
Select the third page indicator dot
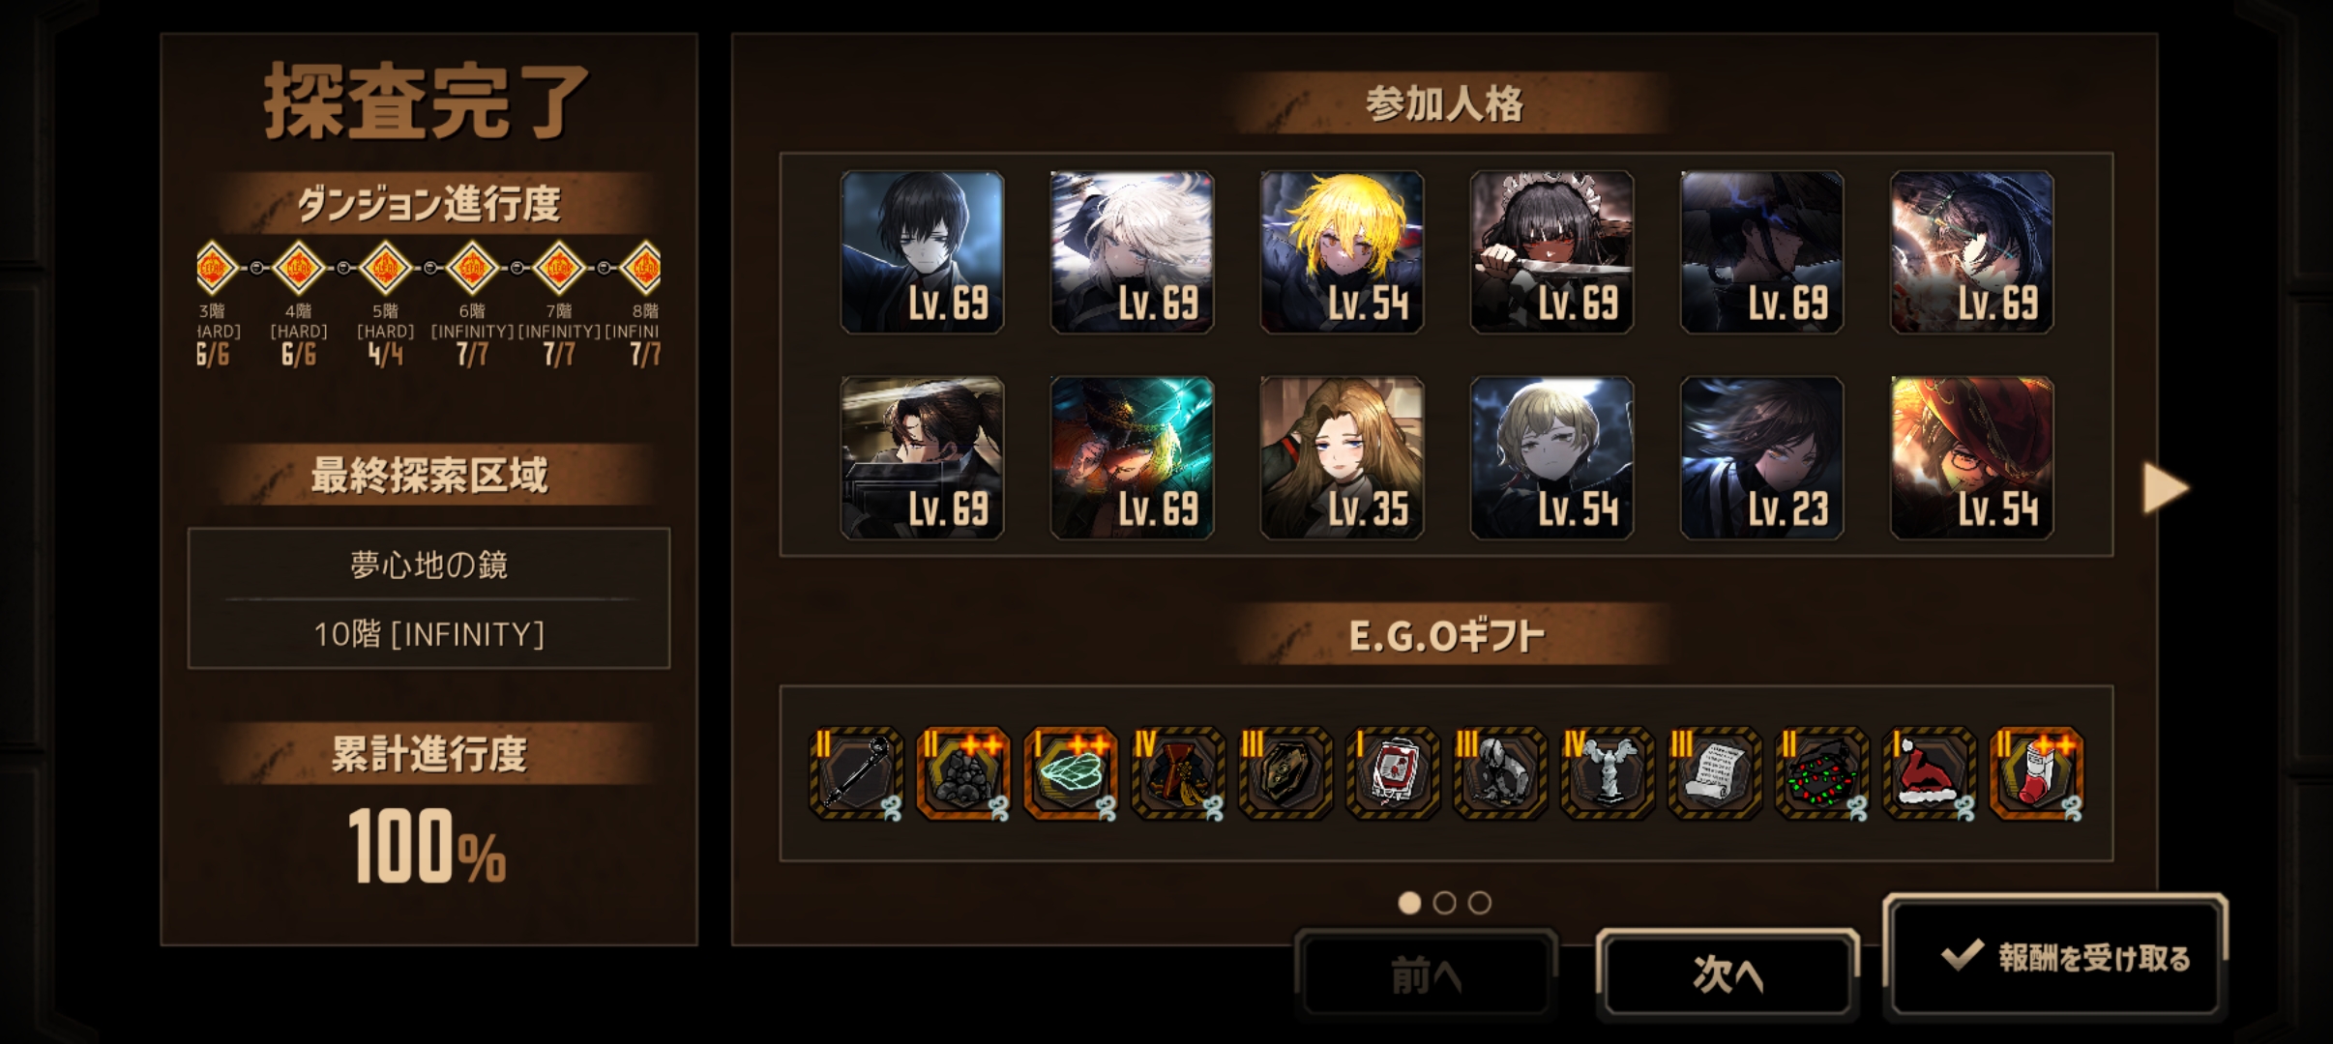(1479, 903)
